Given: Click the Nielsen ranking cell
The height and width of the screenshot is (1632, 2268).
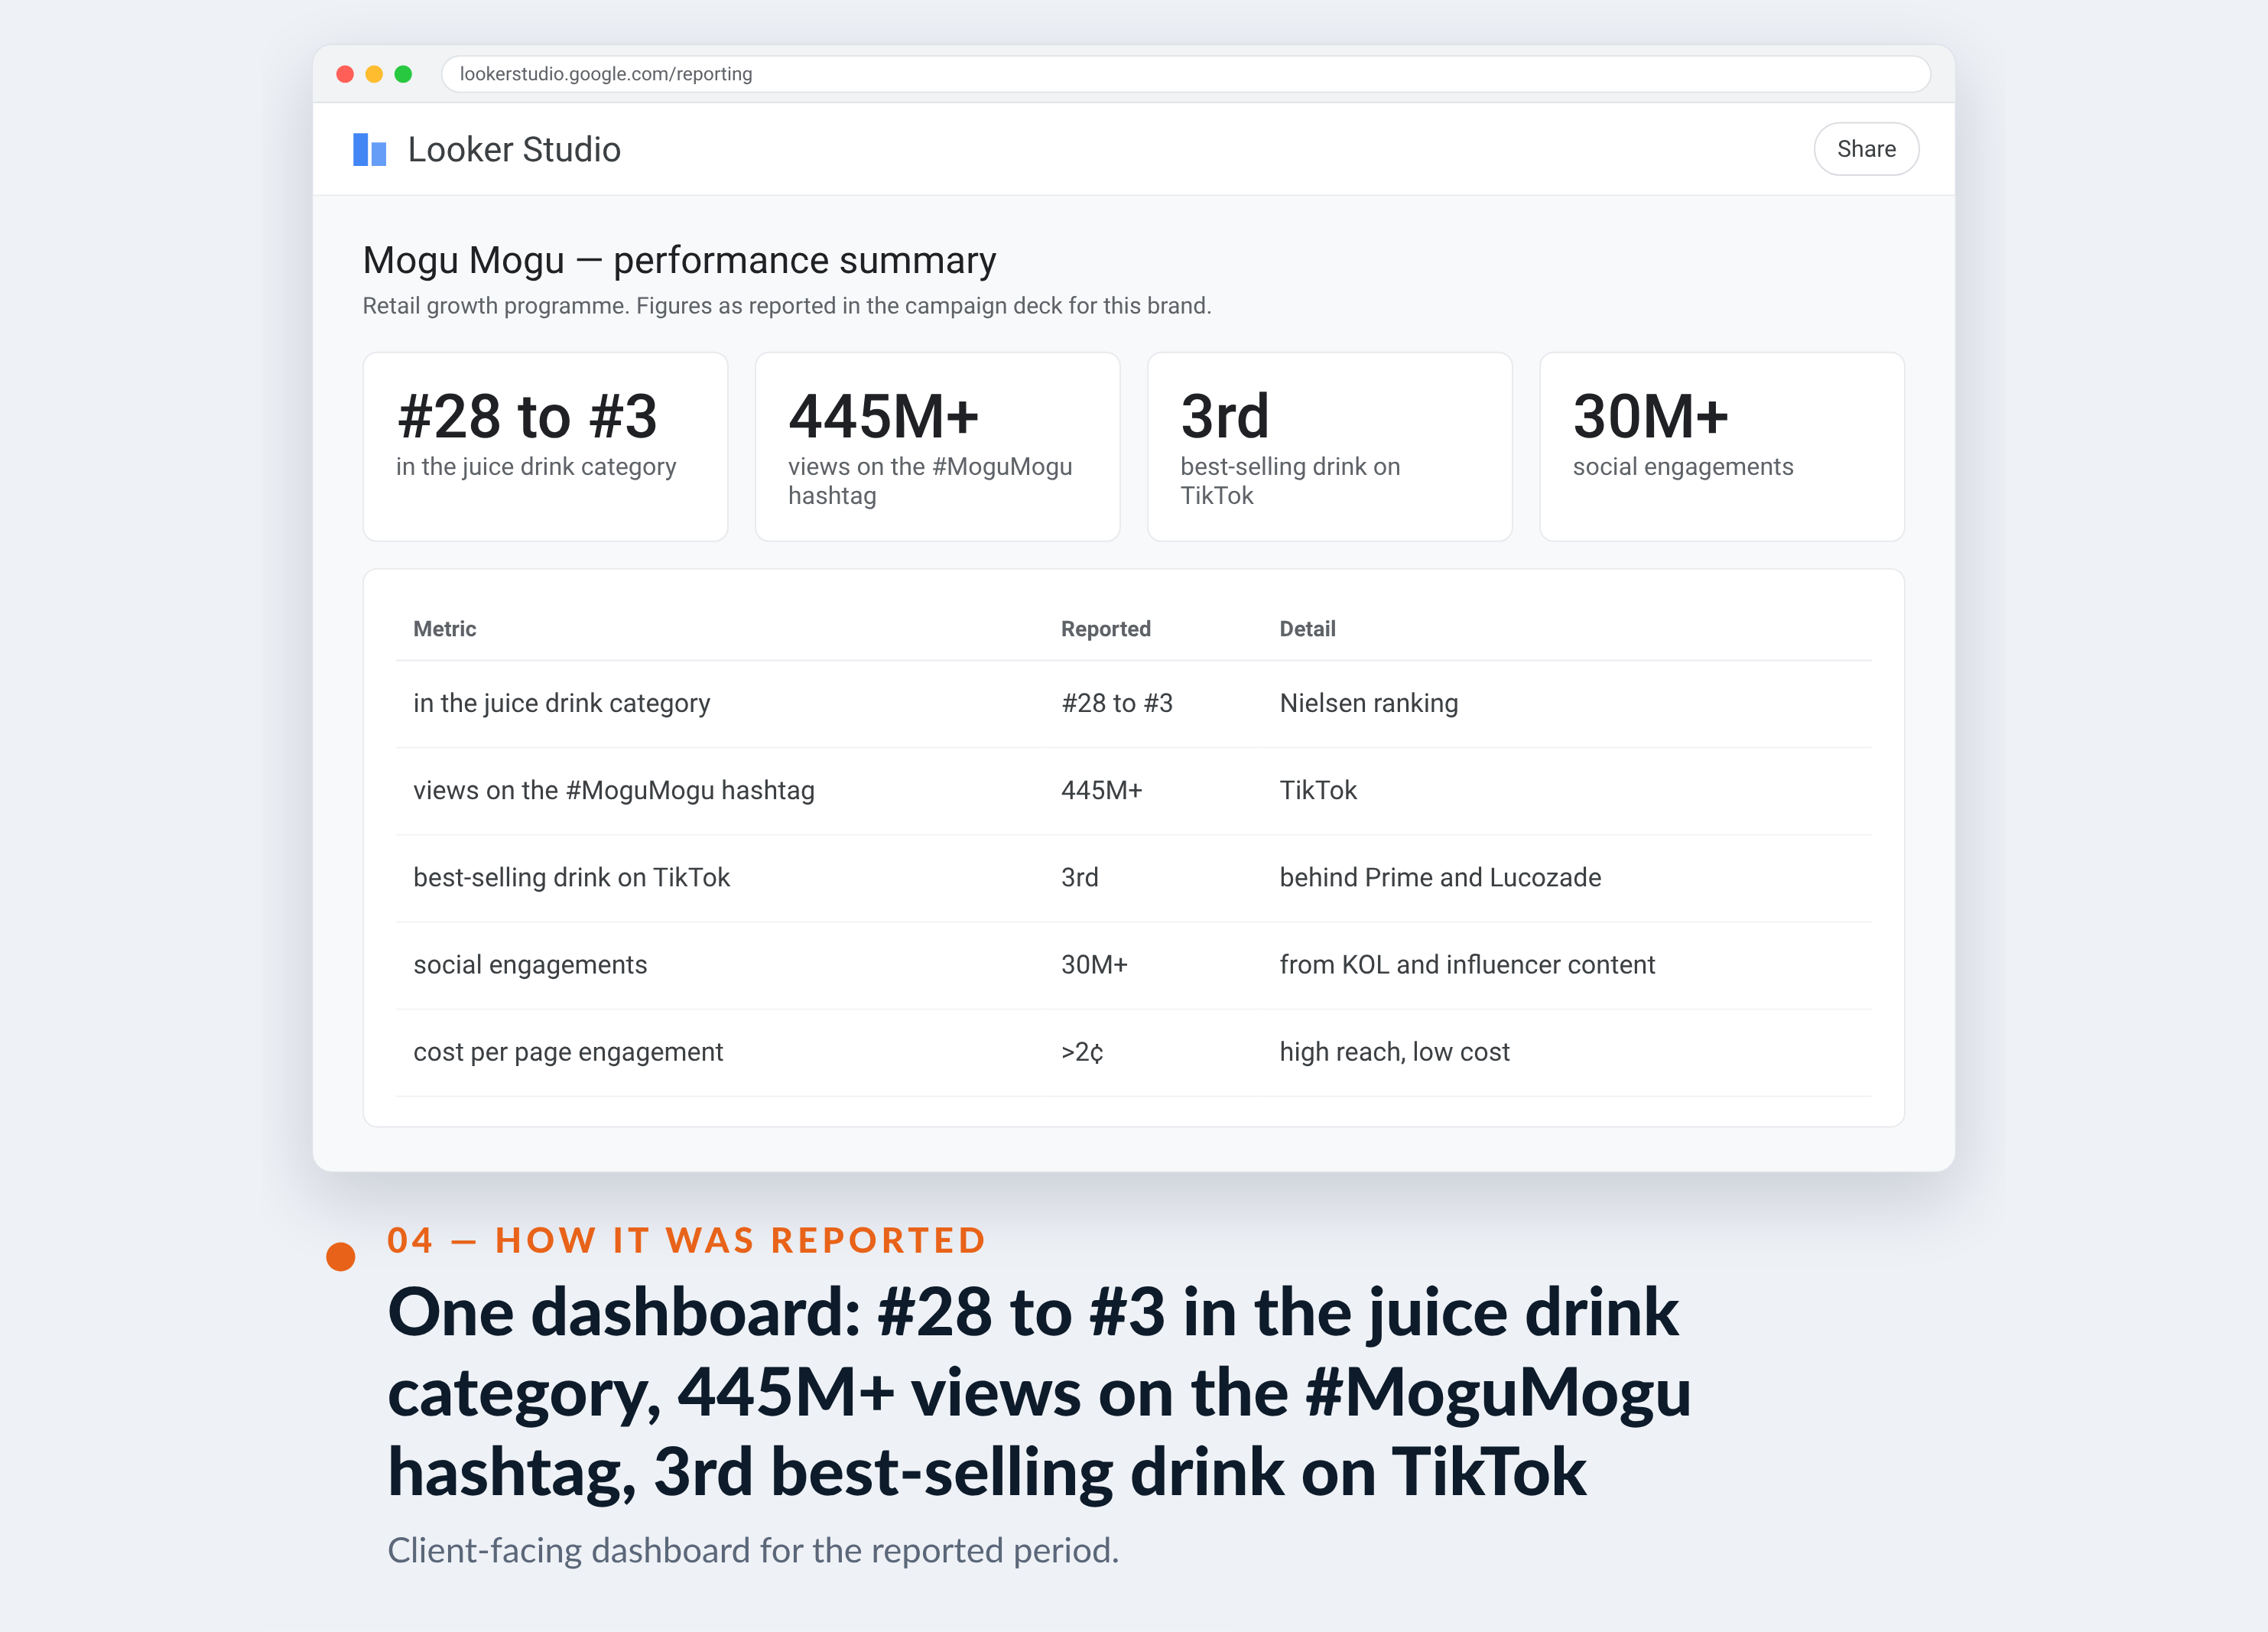Looking at the screenshot, I should coord(1368,704).
